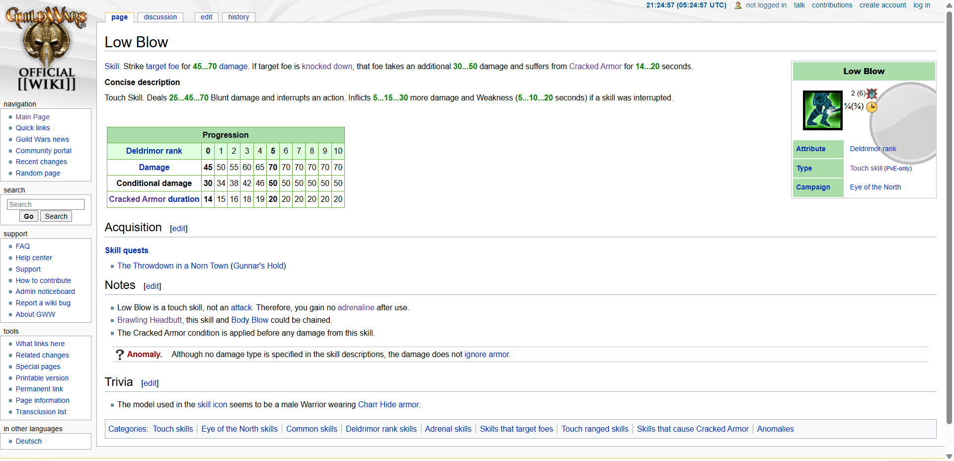Image resolution: width=954 pixels, height=461 pixels.
Task: Open the edit tab
Action: tap(207, 17)
